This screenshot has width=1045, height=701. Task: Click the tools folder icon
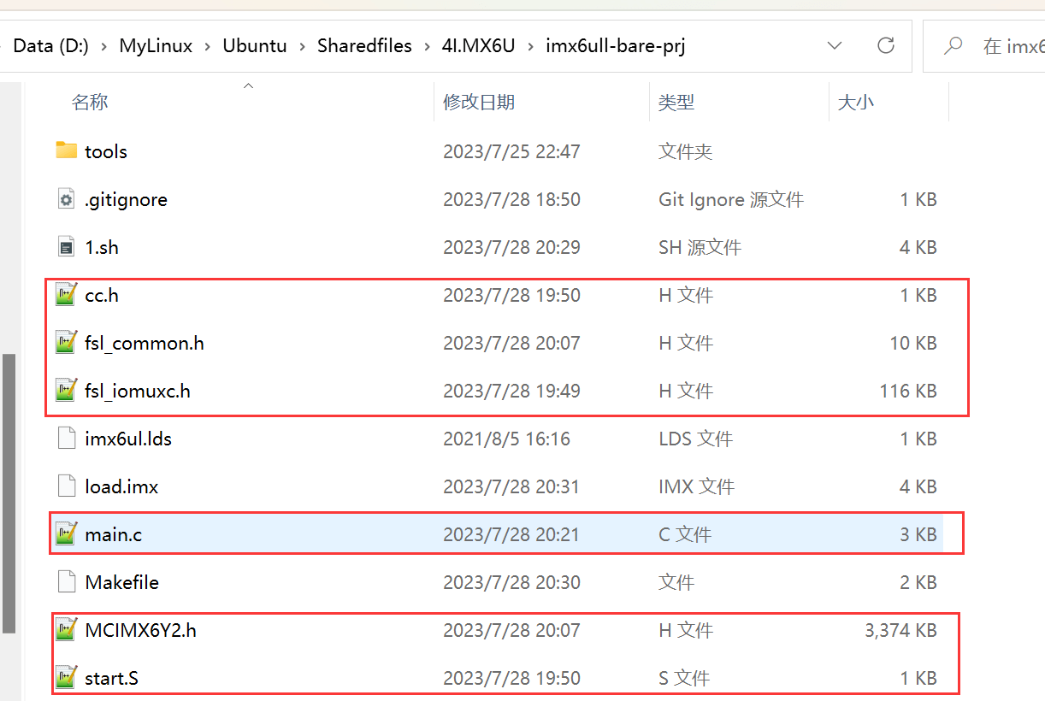pyautogui.click(x=67, y=151)
